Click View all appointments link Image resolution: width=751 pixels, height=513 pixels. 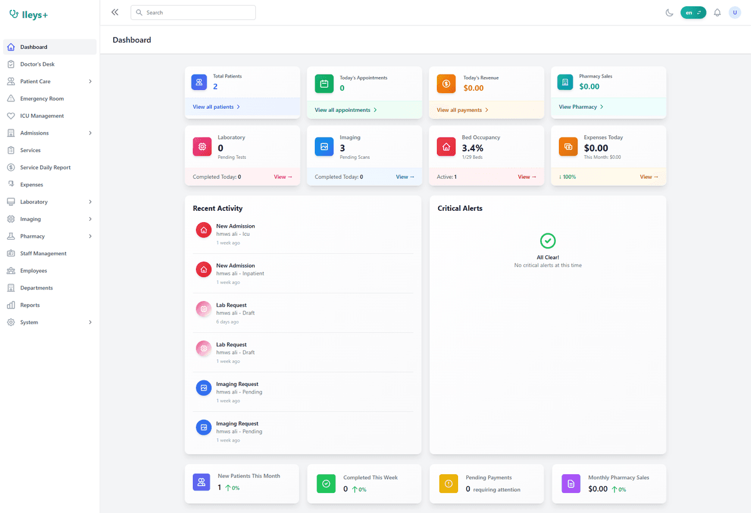(345, 110)
